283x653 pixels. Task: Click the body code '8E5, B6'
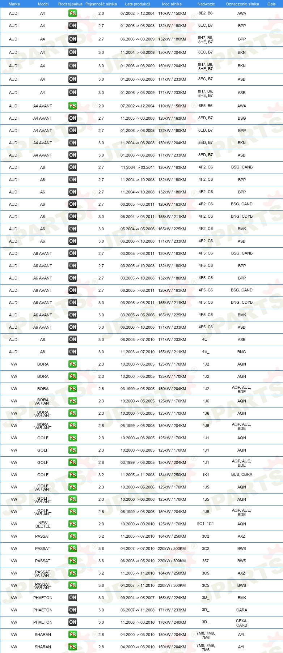pyautogui.click(x=206, y=106)
